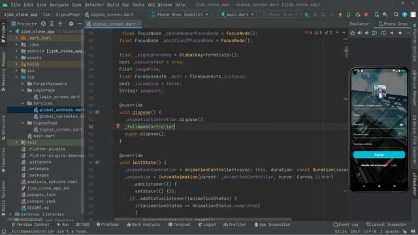Expand all items in Project panel

point(52,24)
